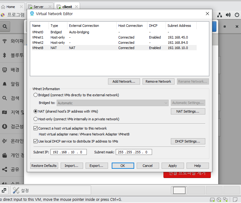Toggle Connect a host virtual adapter checkbox

[x=35, y=128]
